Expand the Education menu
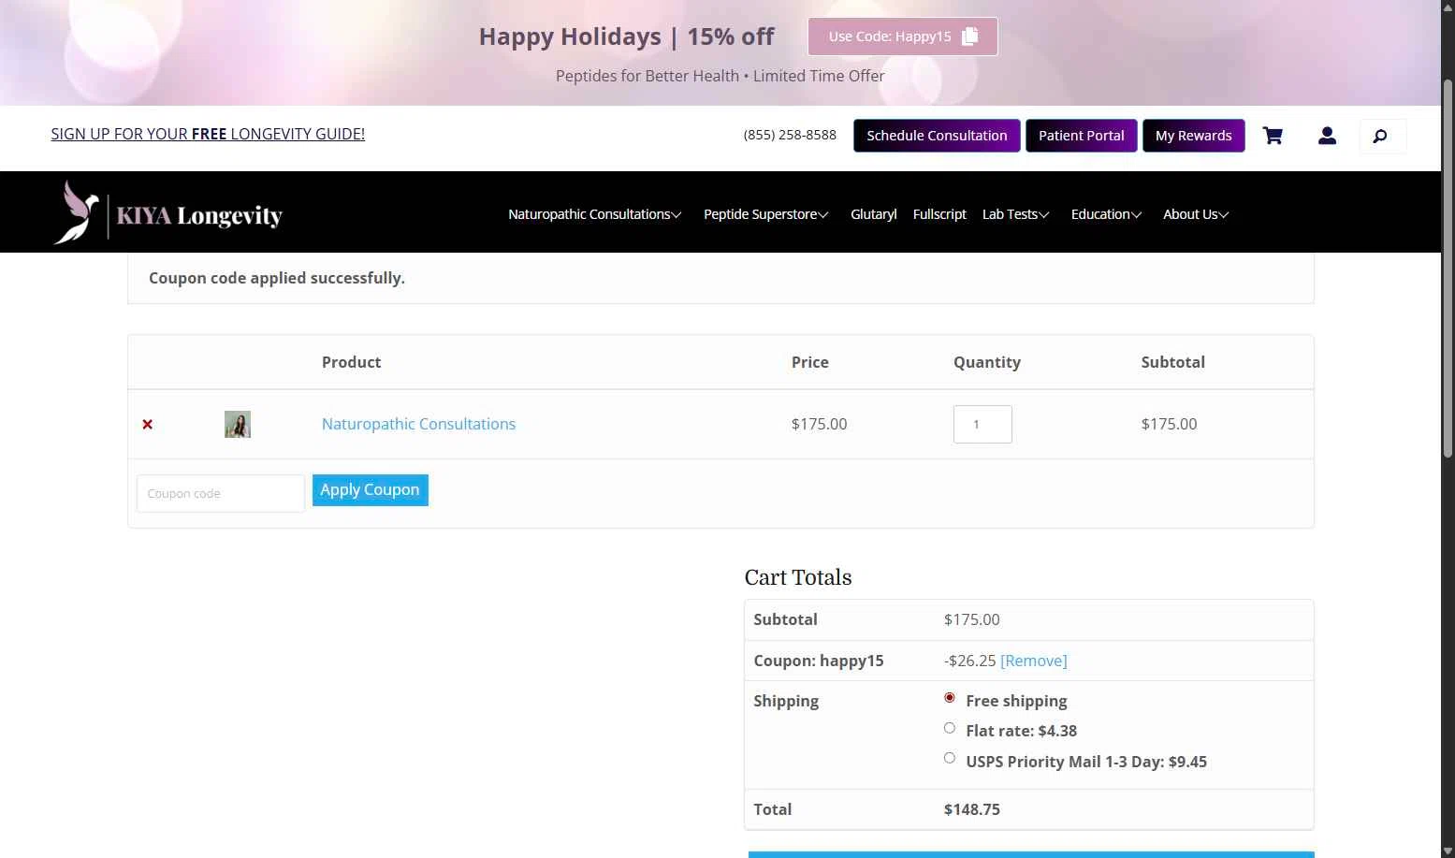The width and height of the screenshot is (1455, 858). [x=1106, y=214]
